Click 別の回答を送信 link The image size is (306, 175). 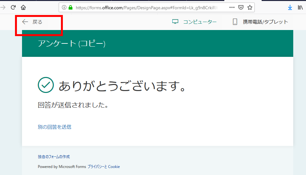coord(55,127)
